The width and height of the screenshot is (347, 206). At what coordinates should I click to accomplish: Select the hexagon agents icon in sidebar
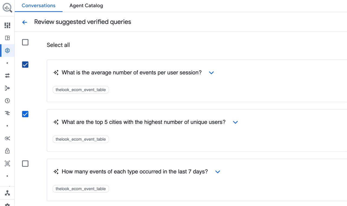7,50
